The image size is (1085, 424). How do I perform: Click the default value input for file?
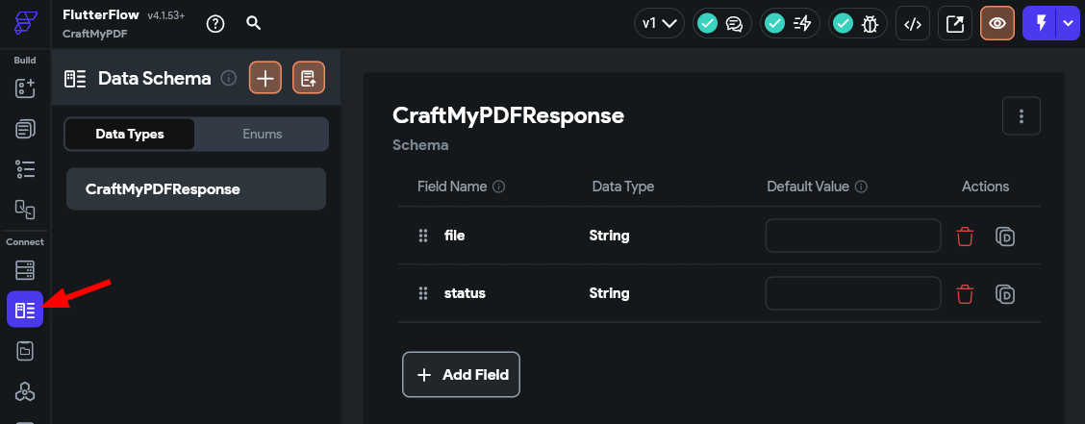pos(852,236)
